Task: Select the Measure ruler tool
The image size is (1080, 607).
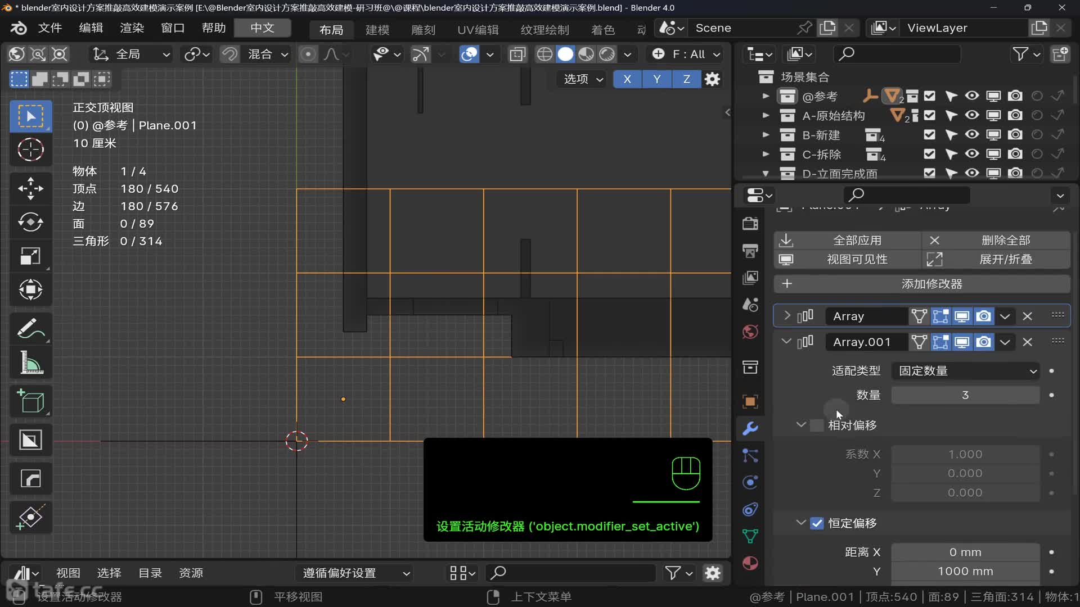Action: pyautogui.click(x=30, y=363)
